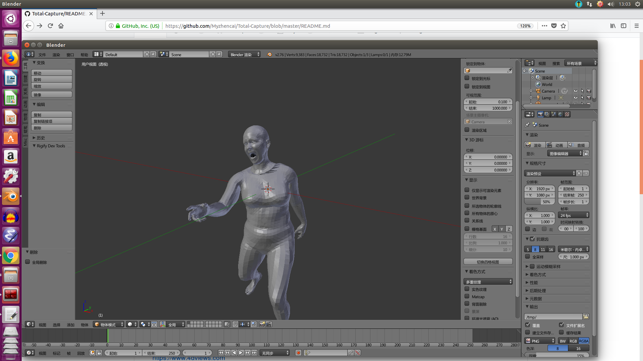643x361 pixels.
Task: Open the 帮助 menu
Action: pos(84,54)
